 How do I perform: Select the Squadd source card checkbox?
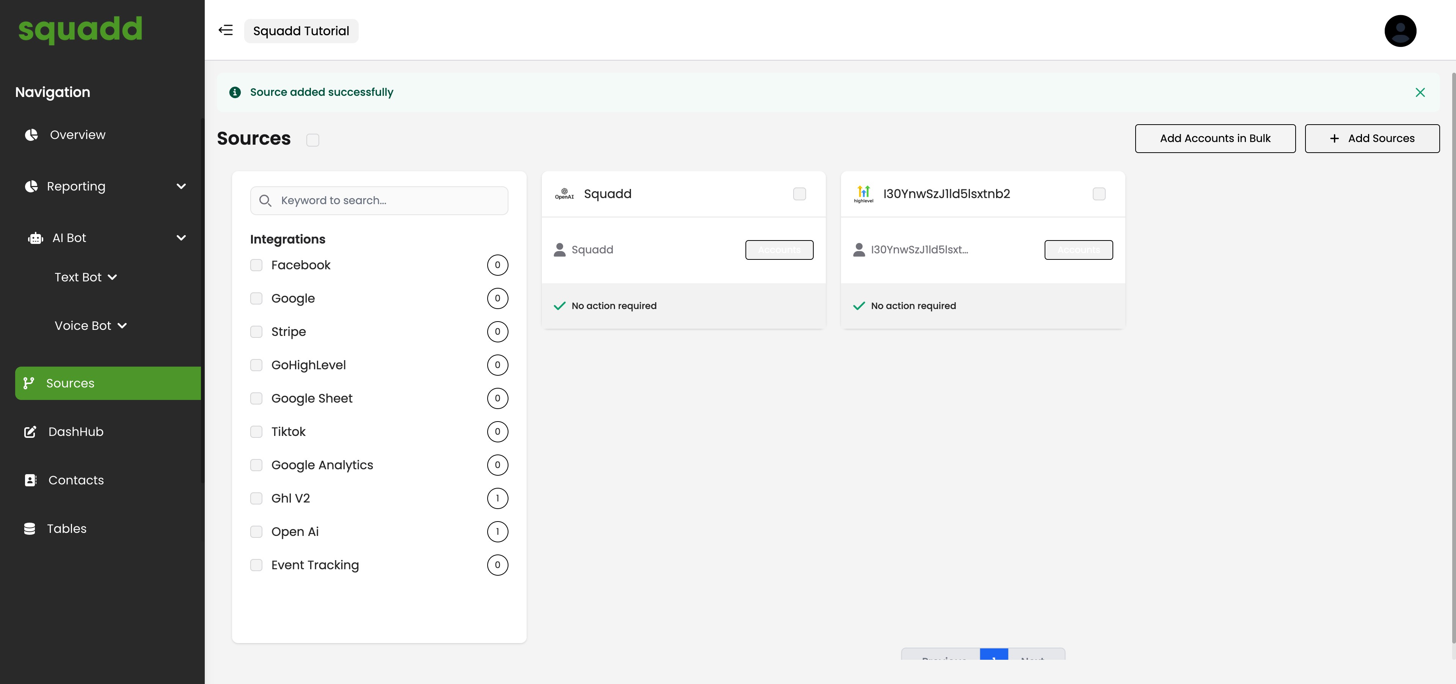[799, 194]
